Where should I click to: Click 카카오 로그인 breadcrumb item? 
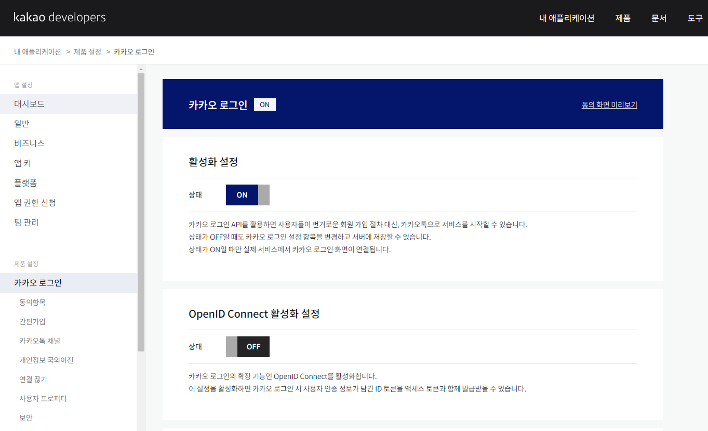[134, 51]
